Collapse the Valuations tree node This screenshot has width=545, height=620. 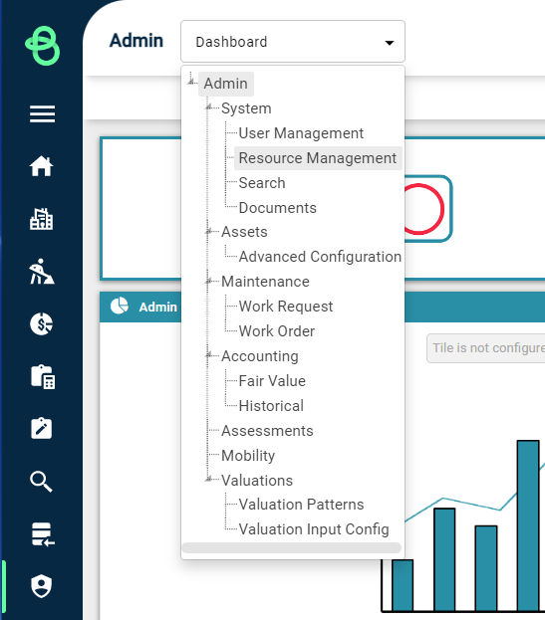[x=208, y=480]
